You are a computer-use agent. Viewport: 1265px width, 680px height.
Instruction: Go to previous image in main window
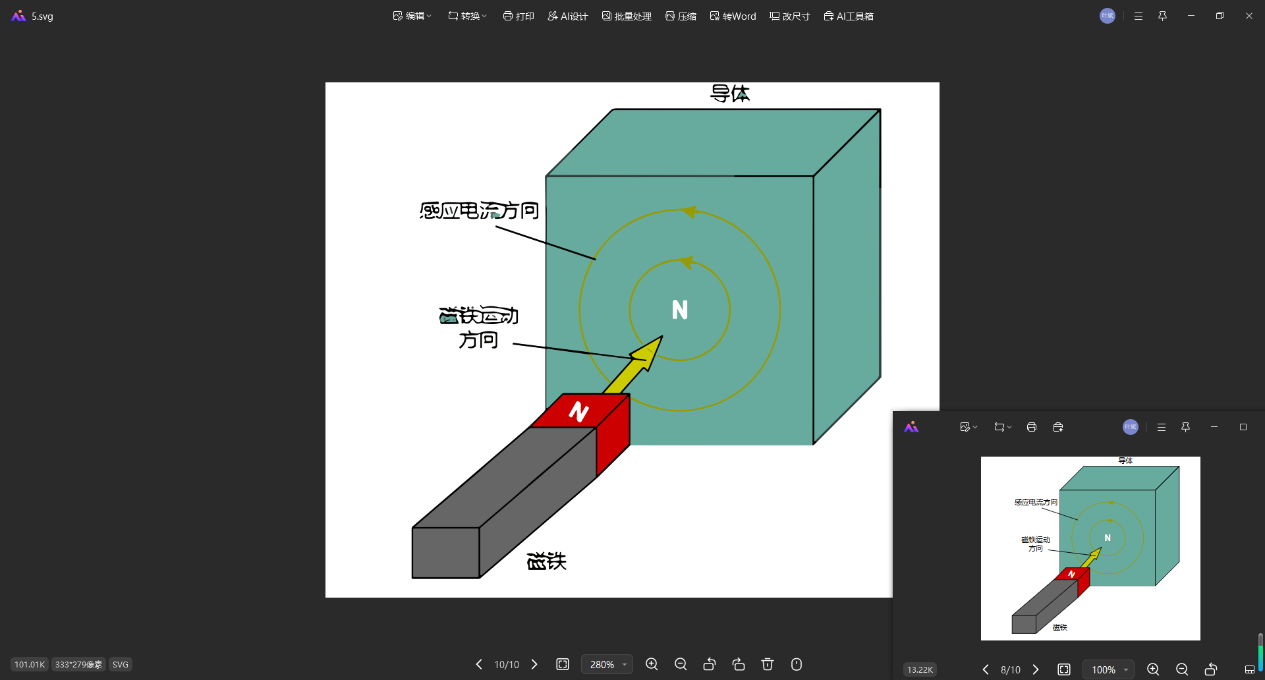pyautogui.click(x=479, y=664)
